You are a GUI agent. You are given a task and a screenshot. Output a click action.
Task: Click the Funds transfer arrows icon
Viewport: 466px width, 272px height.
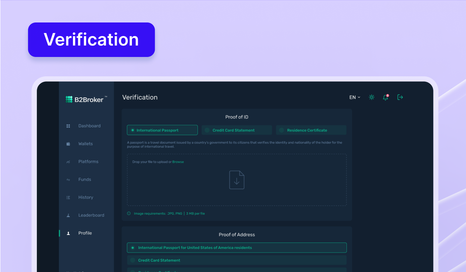click(x=68, y=179)
